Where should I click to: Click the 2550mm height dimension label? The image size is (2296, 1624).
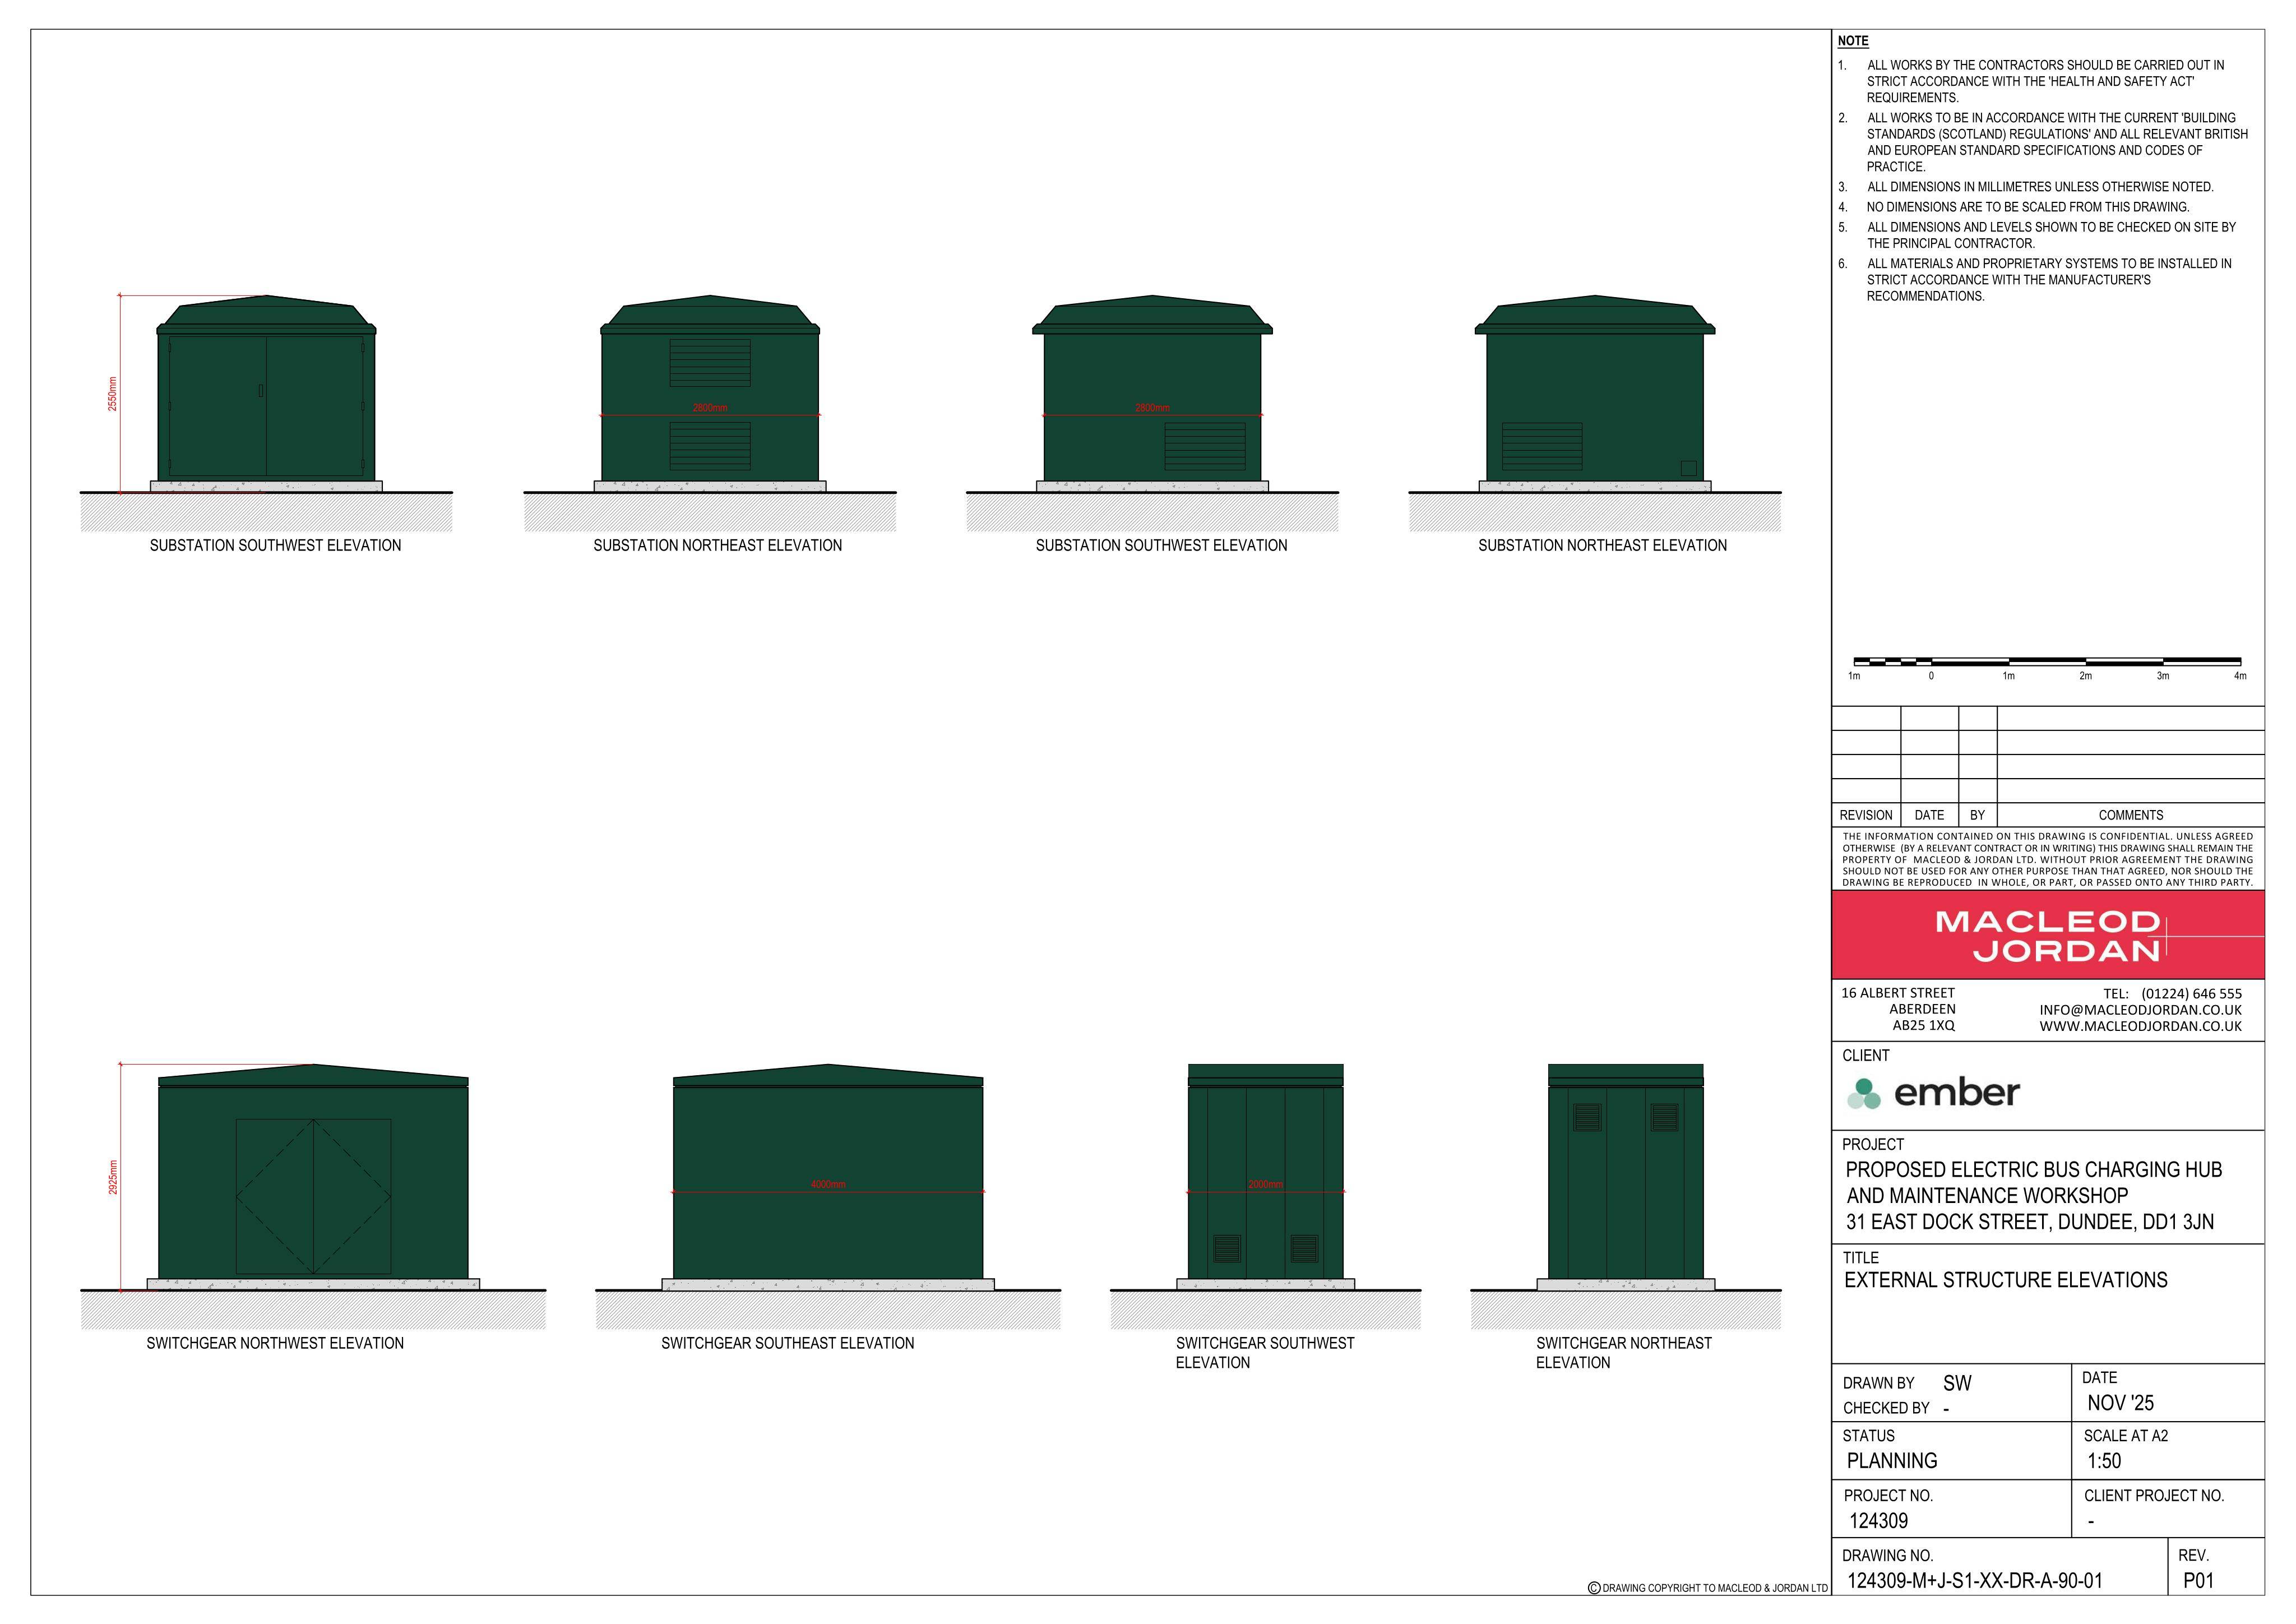(113, 394)
